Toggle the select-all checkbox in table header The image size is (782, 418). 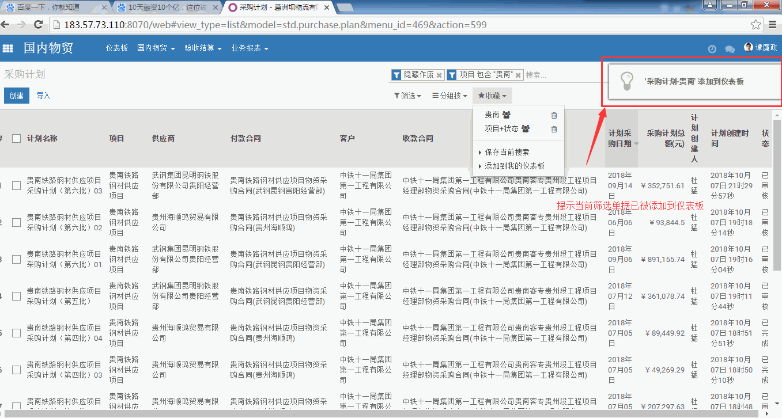click(16, 138)
